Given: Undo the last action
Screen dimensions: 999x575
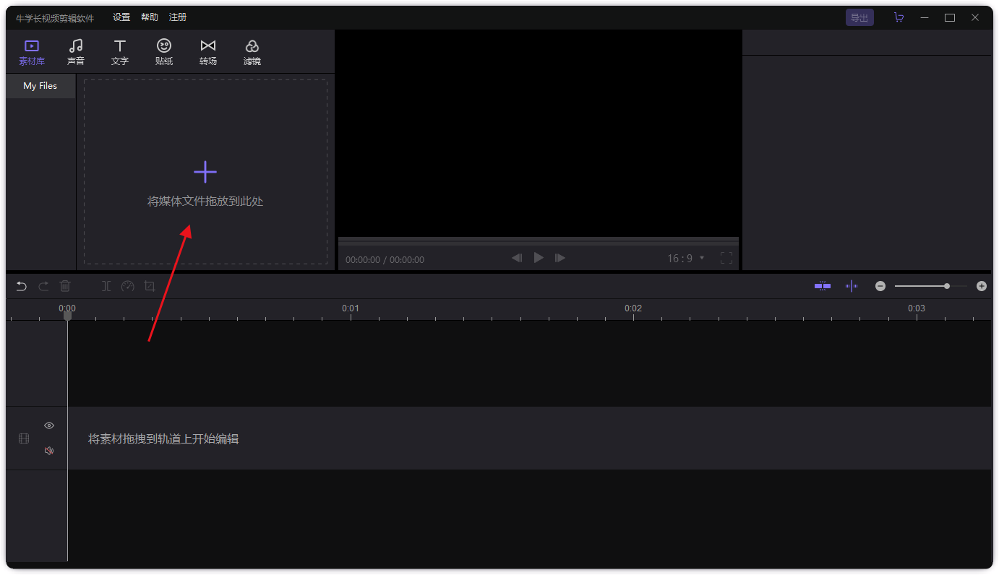Looking at the screenshot, I should pos(22,286).
